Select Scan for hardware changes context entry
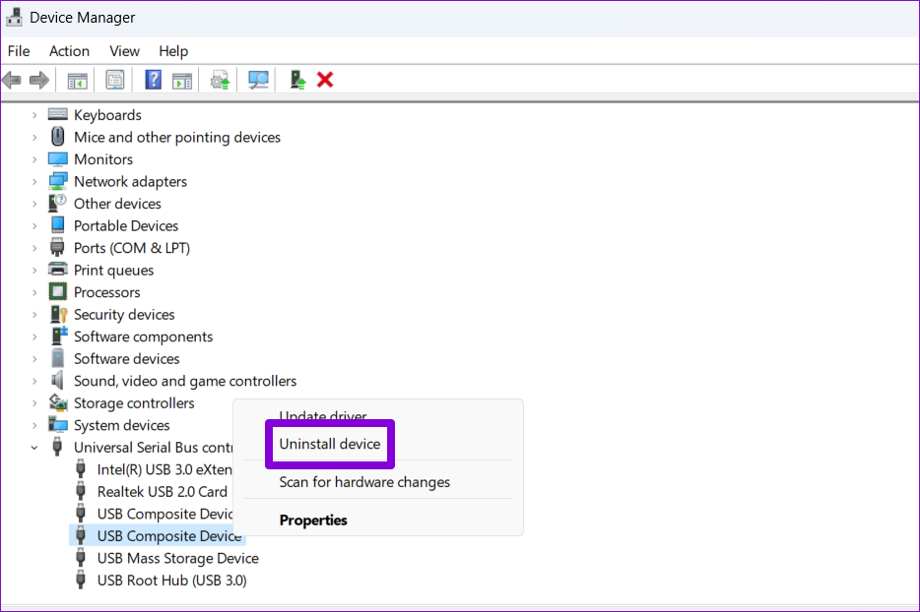This screenshot has width=920, height=612. coord(364,482)
